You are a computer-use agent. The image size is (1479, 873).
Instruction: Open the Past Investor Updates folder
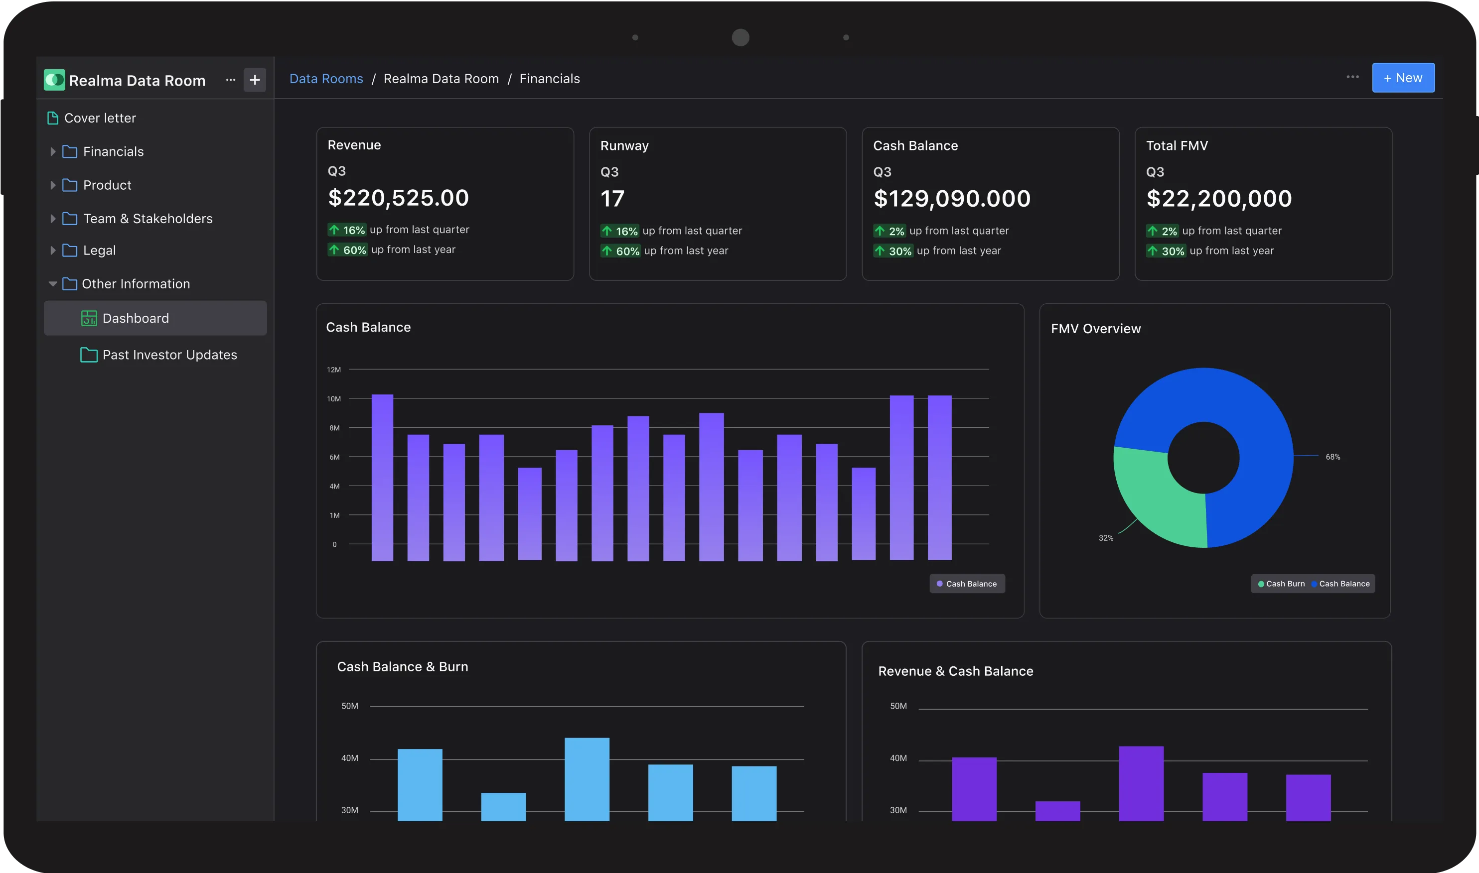click(x=169, y=355)
